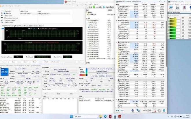The width and height of the screenshot is (191, 119).
Task: Open the Temperatures tab
Action: point(6,26)
